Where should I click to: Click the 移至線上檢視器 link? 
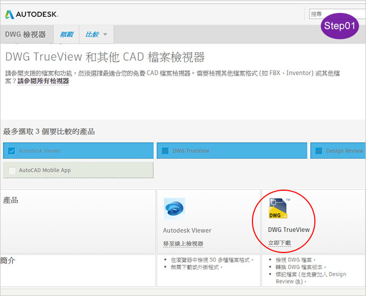[183, 243]
